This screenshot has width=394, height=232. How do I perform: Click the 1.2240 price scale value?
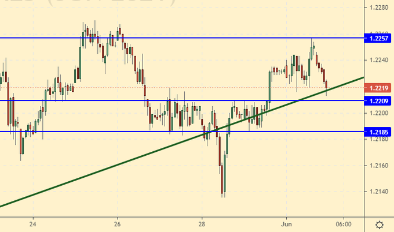pyautogui.click(x=379, y=60)
